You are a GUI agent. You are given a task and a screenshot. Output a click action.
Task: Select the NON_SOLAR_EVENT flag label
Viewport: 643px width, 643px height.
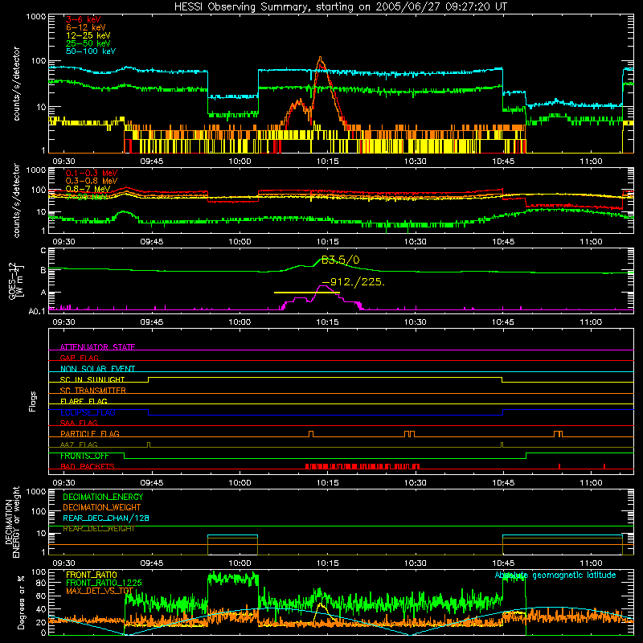point(97,369)
